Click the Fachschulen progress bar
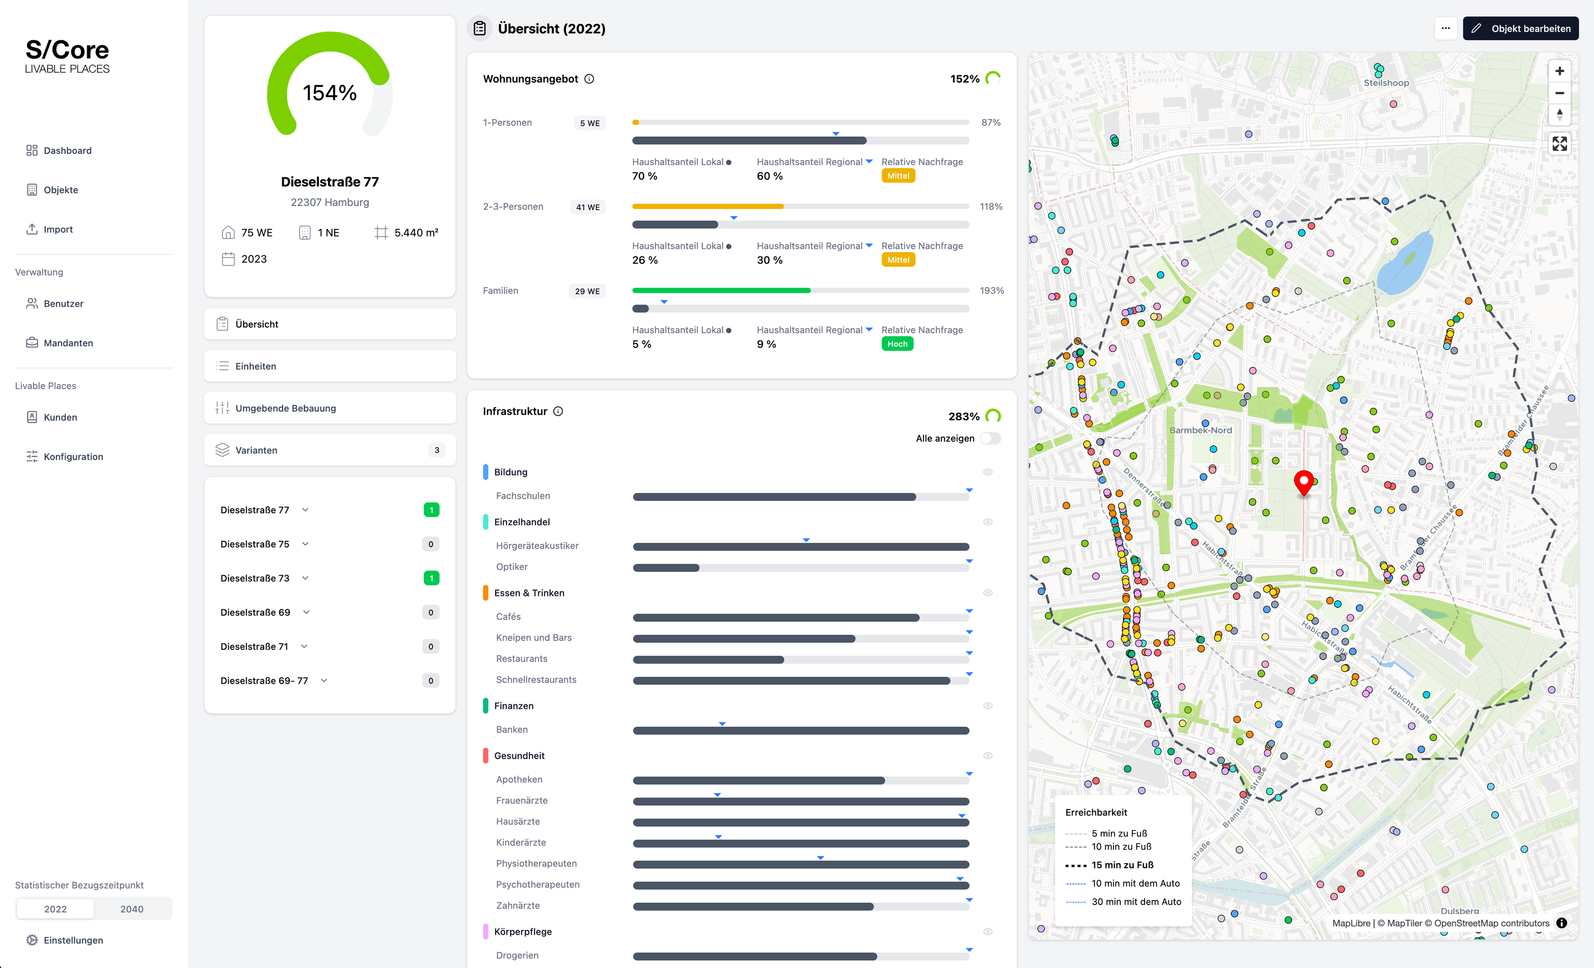The image size is (1594, 968). [x=800, y=497]
